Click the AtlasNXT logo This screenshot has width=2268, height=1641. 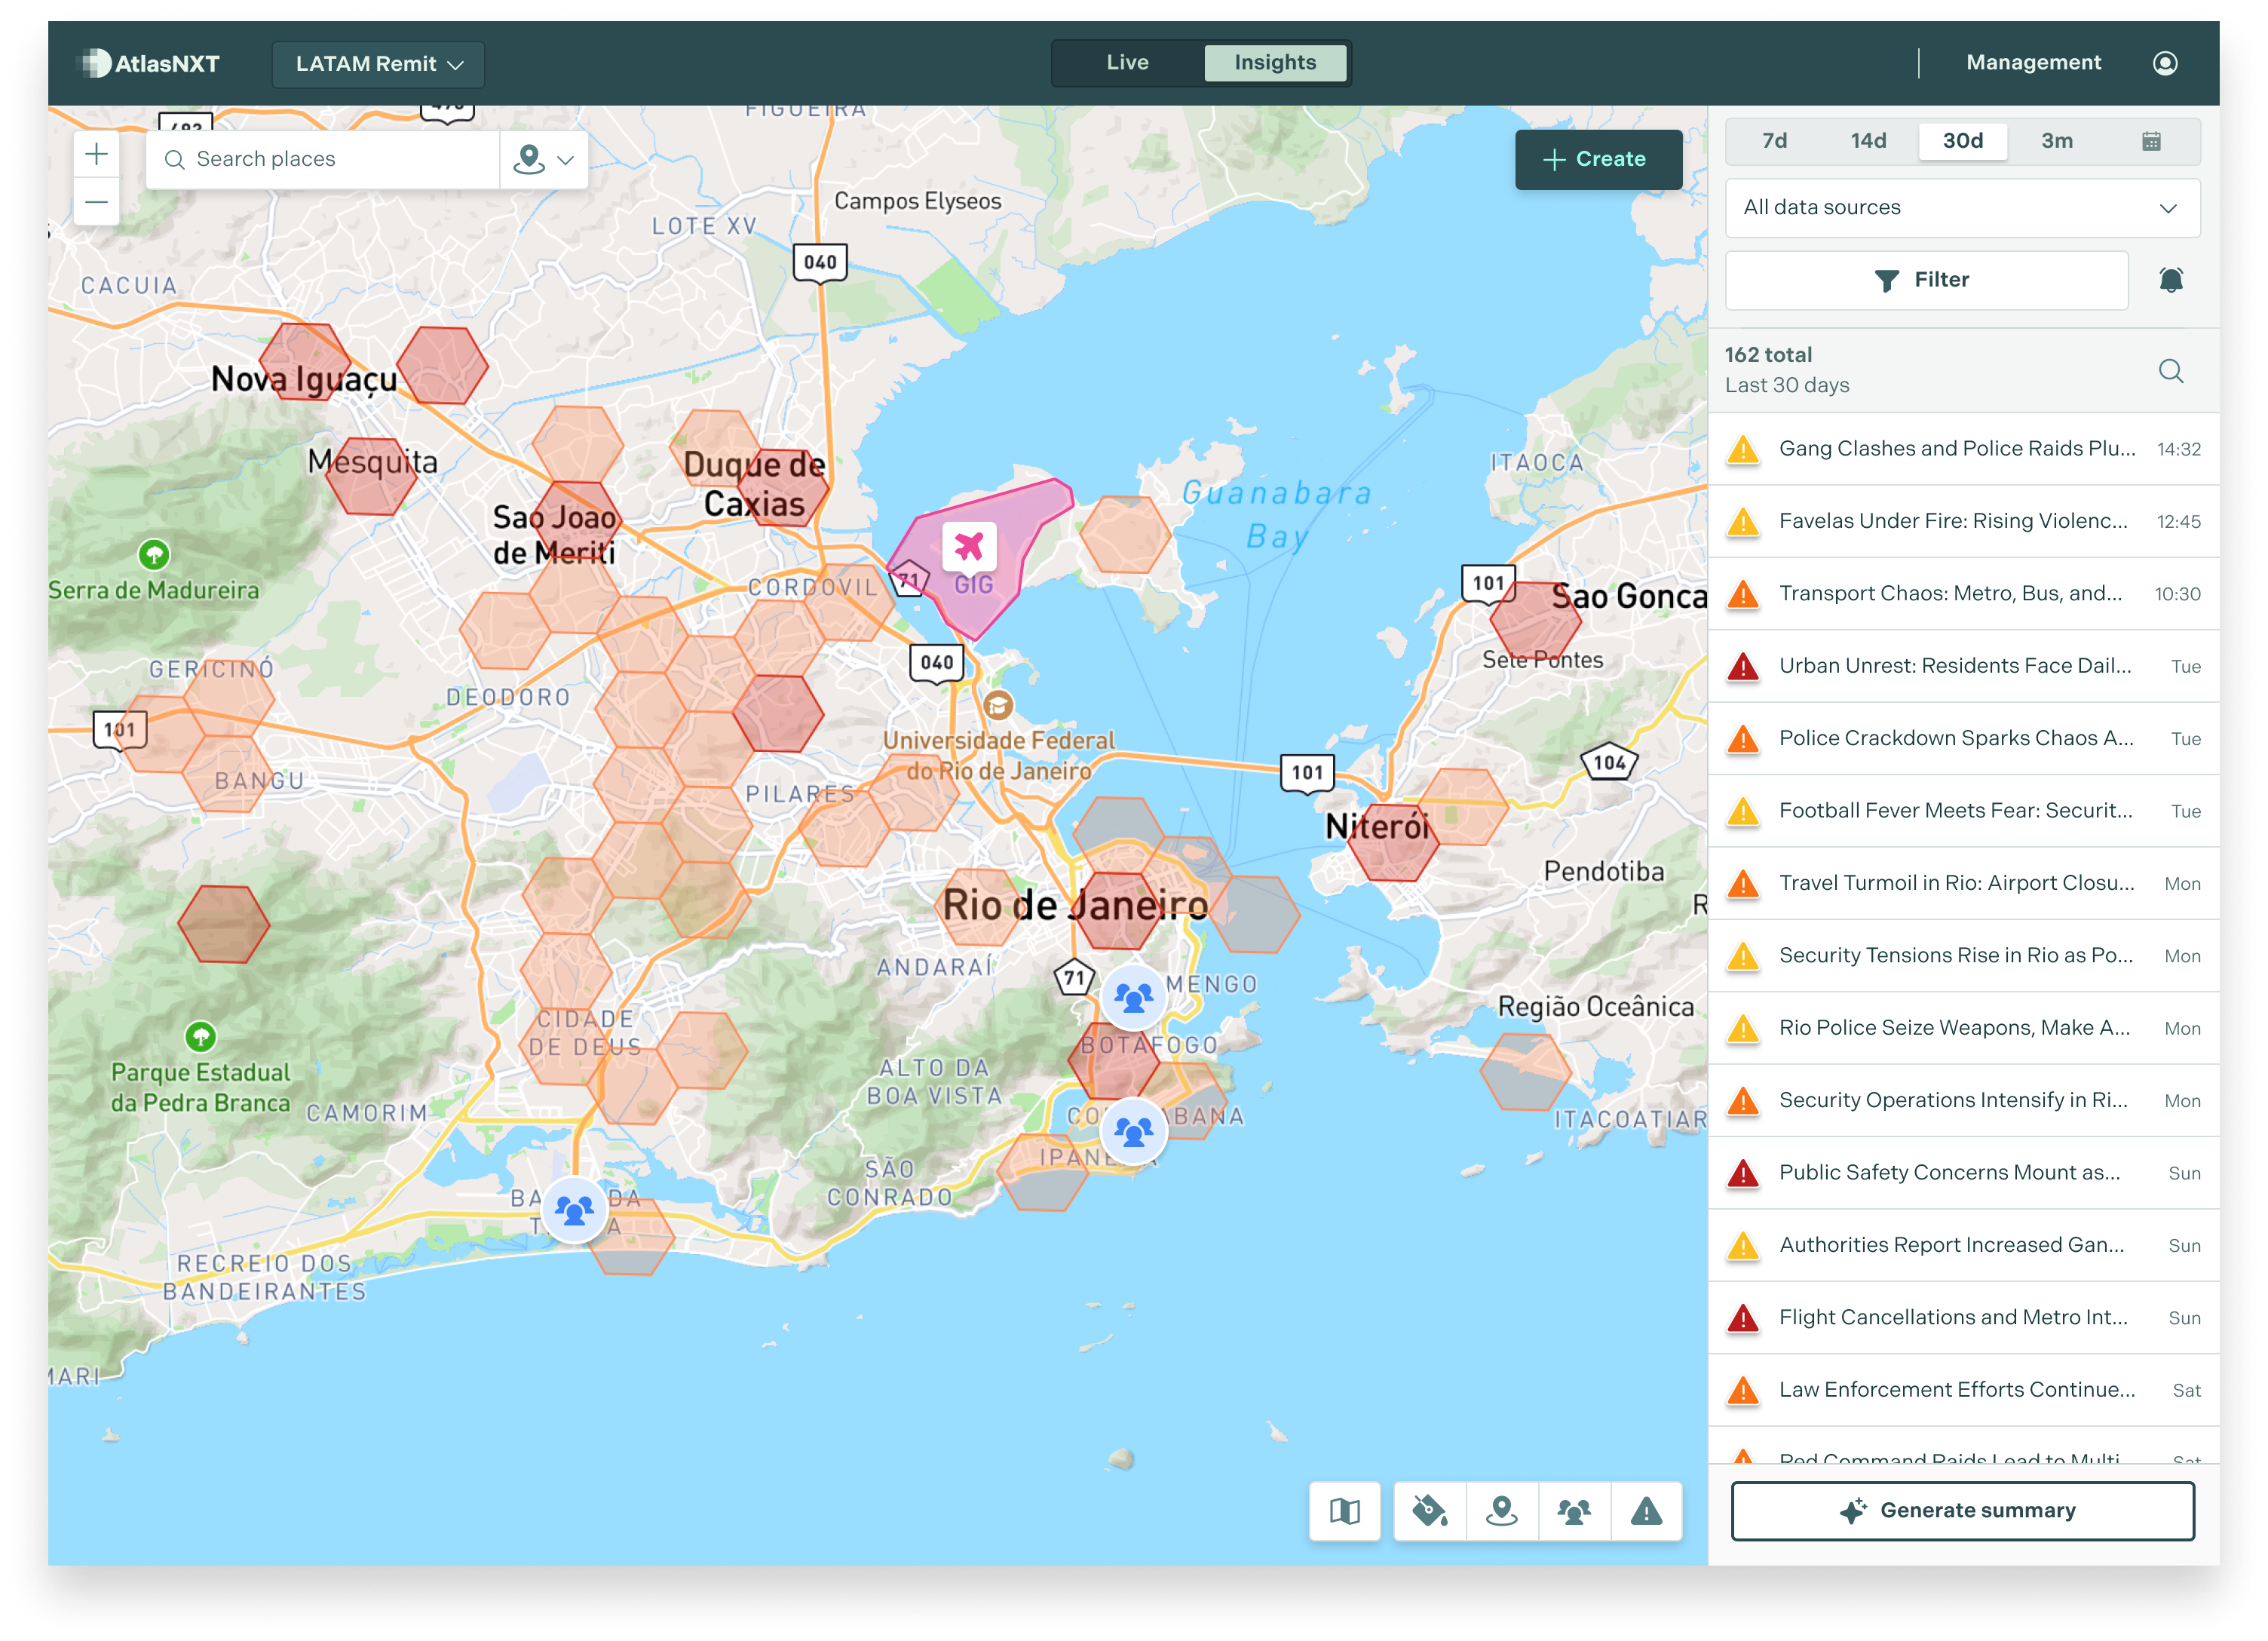pos(149,63)
